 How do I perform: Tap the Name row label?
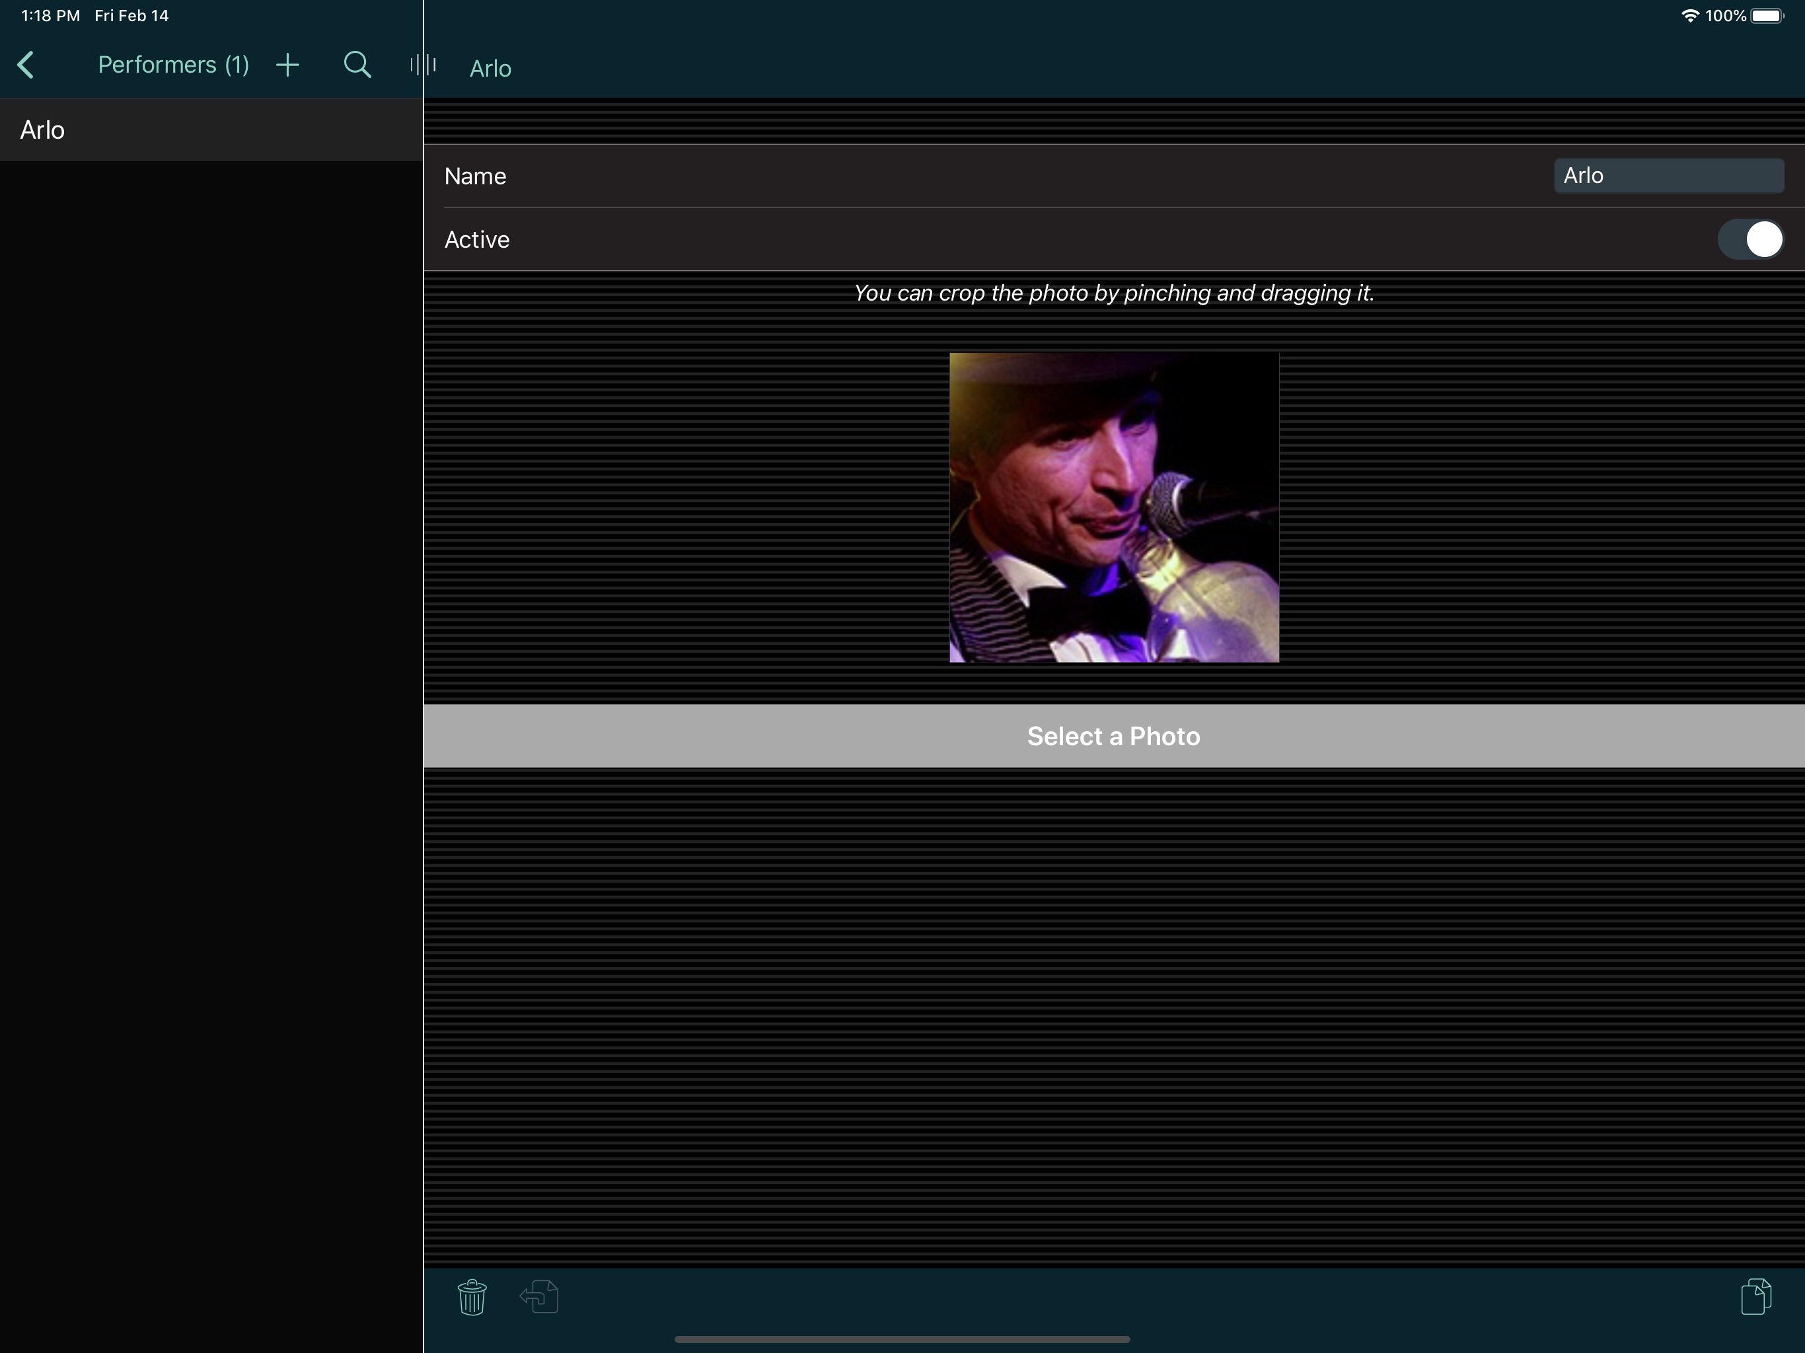pyautogui.click(x=475, y=176)
